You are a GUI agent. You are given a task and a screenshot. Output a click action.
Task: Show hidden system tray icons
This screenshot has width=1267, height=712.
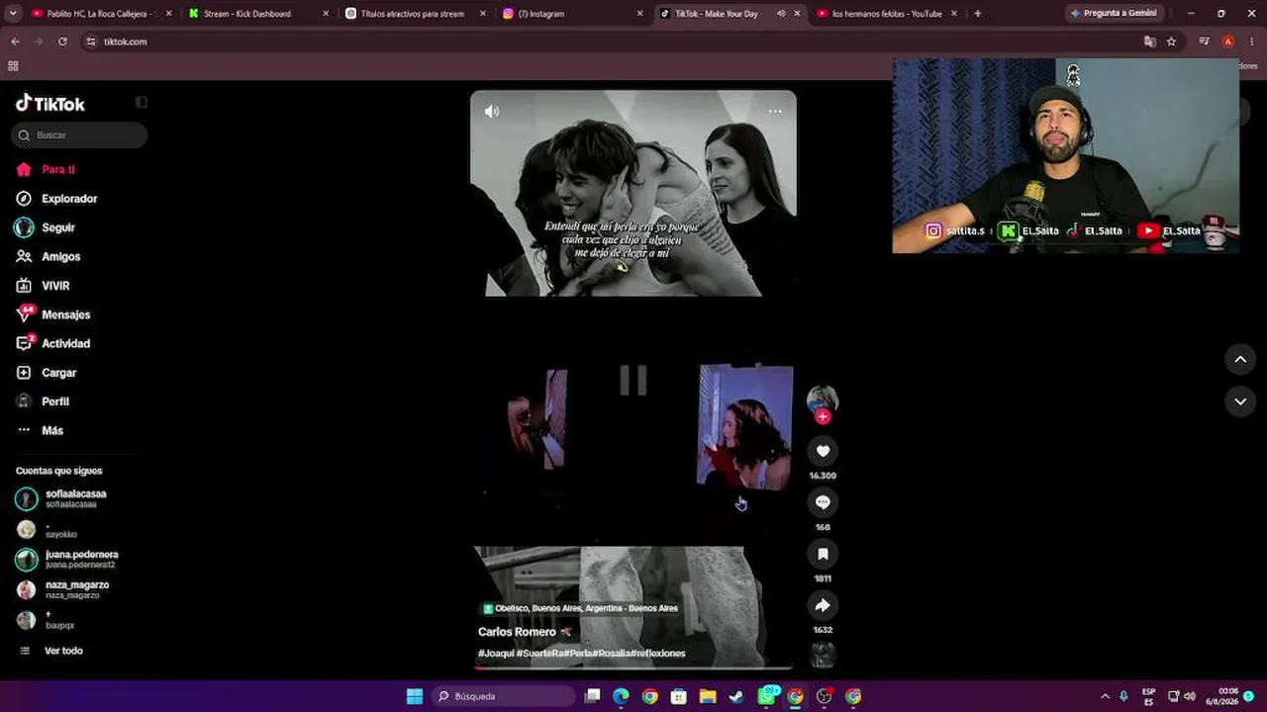[x=1105, y=696]
